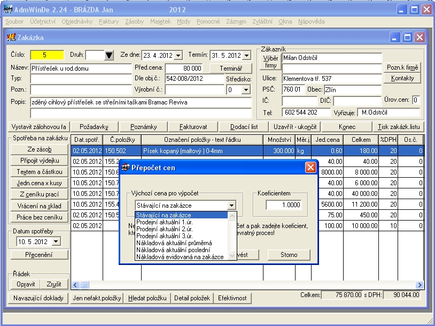Click the Množství column header
The height and width of the screenshot is (326, 435).
(x=279, y=140)
